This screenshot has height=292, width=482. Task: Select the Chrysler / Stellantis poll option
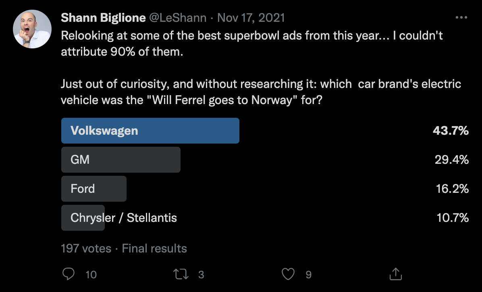point(123,218)
